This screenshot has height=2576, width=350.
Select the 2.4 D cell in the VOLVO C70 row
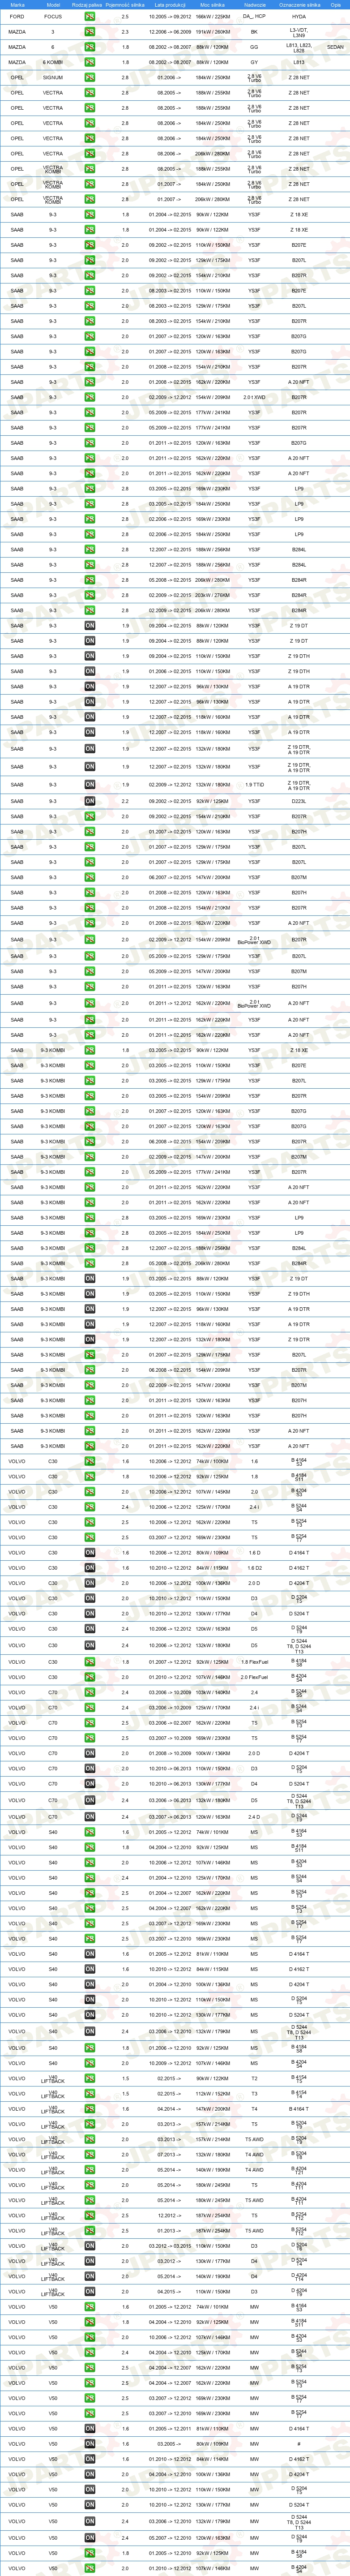(x=254, y=1817)
